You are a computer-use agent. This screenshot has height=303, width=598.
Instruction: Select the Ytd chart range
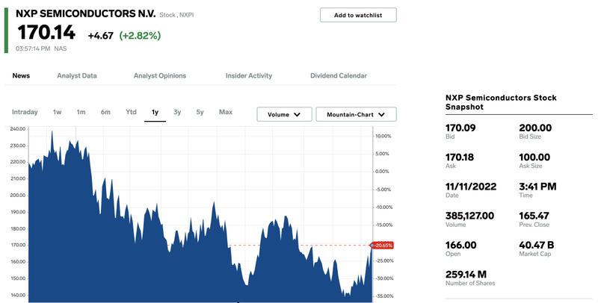(131, 112)
